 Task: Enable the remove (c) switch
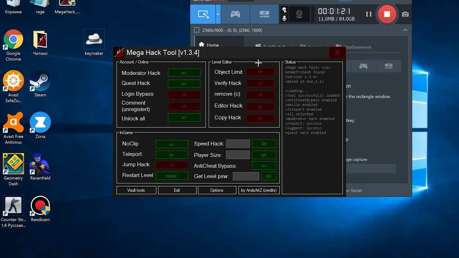pos(260,95)
